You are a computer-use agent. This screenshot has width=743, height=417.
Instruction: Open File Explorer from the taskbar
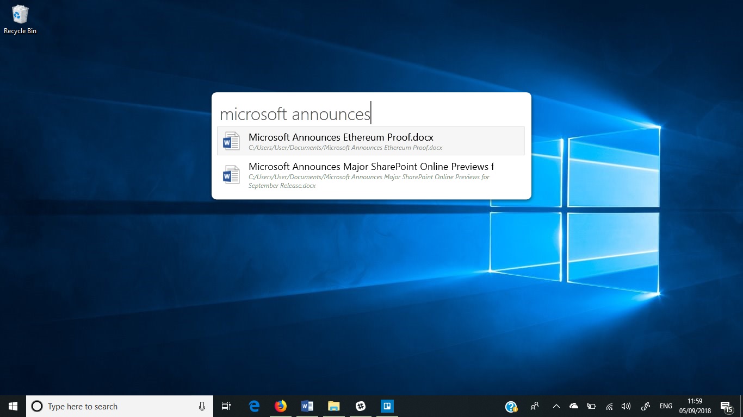[333, 406]
